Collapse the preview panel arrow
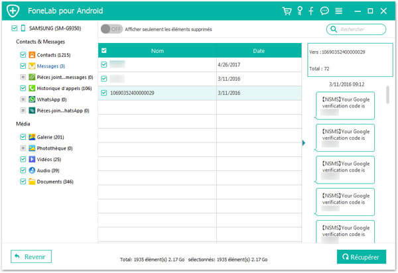 point(304,142)
